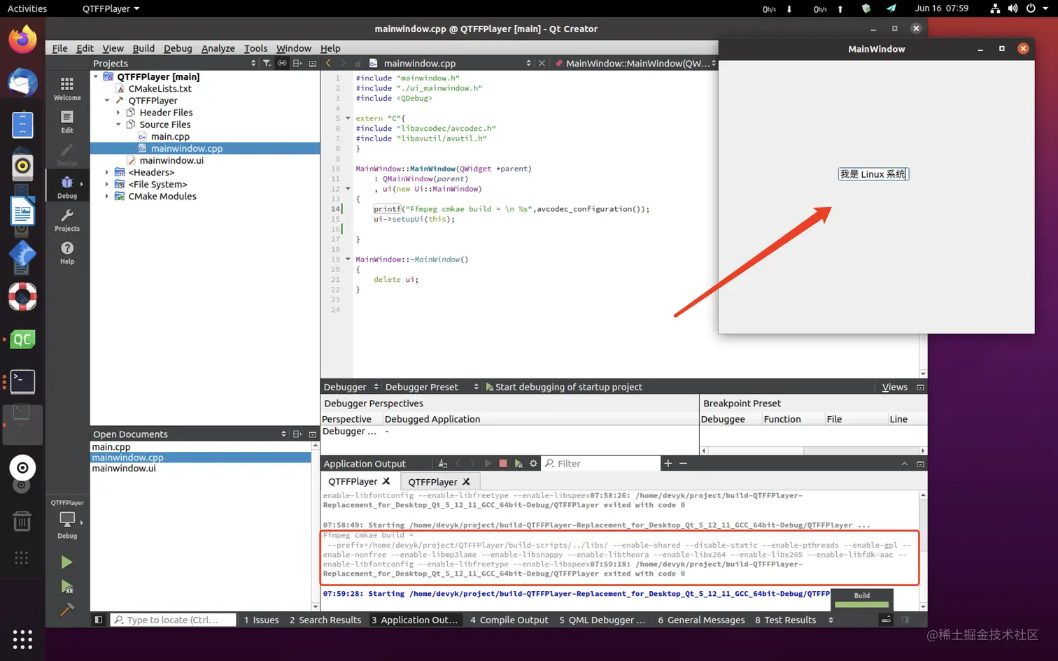Screen dimensions: 1058x661
Task: Show the General Messages pane
Action: tap(701, 620)
